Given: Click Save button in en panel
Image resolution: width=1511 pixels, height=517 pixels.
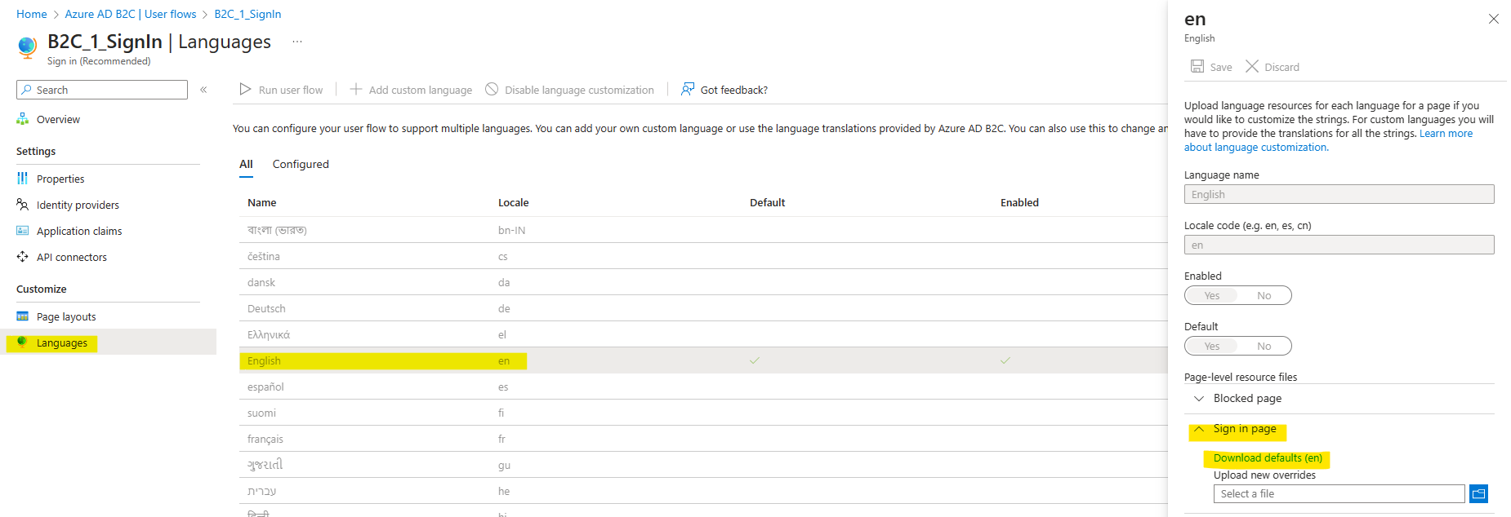Looking at the screenshot, I should (1211, 67).
